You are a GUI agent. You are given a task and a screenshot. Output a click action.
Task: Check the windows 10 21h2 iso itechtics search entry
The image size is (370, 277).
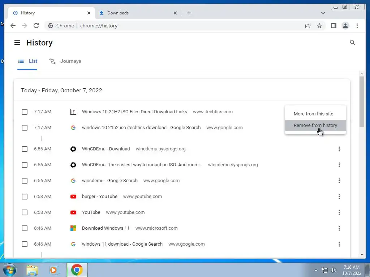coord(25,128)
